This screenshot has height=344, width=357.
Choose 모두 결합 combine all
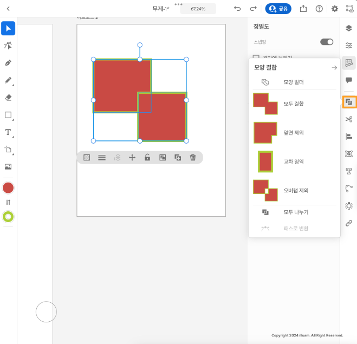tap(294, 104)
